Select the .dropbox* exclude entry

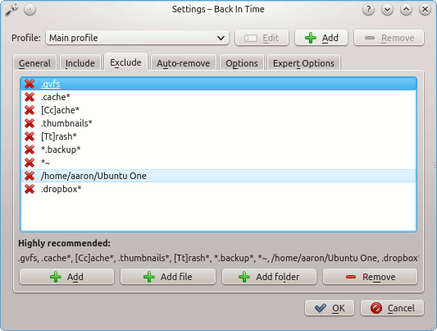[218, 189]
